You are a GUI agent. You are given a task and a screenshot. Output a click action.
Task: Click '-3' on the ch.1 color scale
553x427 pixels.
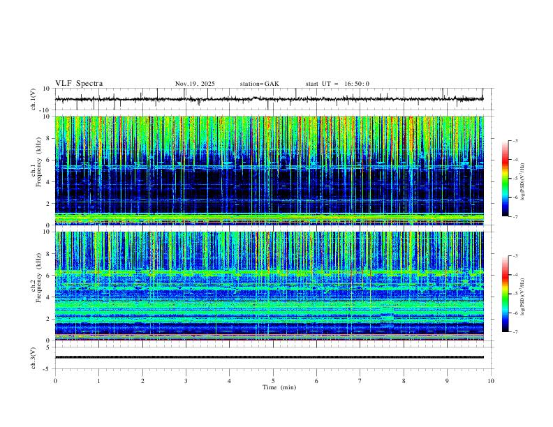coord(515,141)
